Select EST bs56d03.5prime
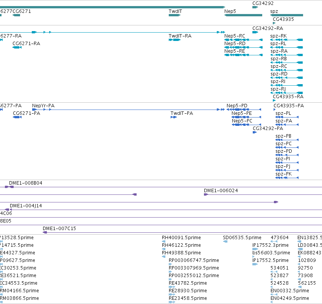 [x=253, y=257]
